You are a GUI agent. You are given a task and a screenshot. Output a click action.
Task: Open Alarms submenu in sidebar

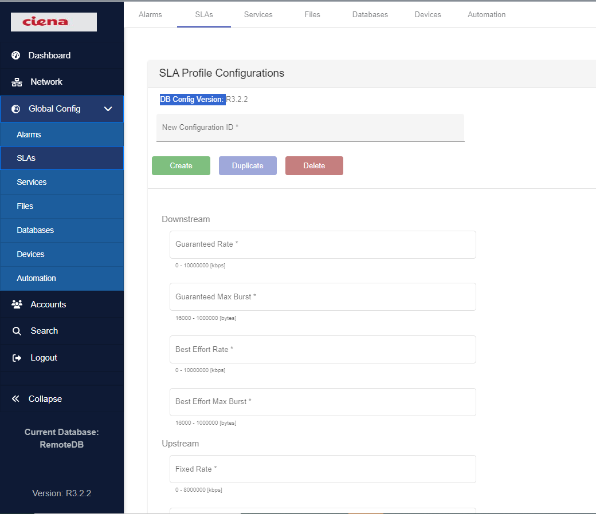[62, 135]
